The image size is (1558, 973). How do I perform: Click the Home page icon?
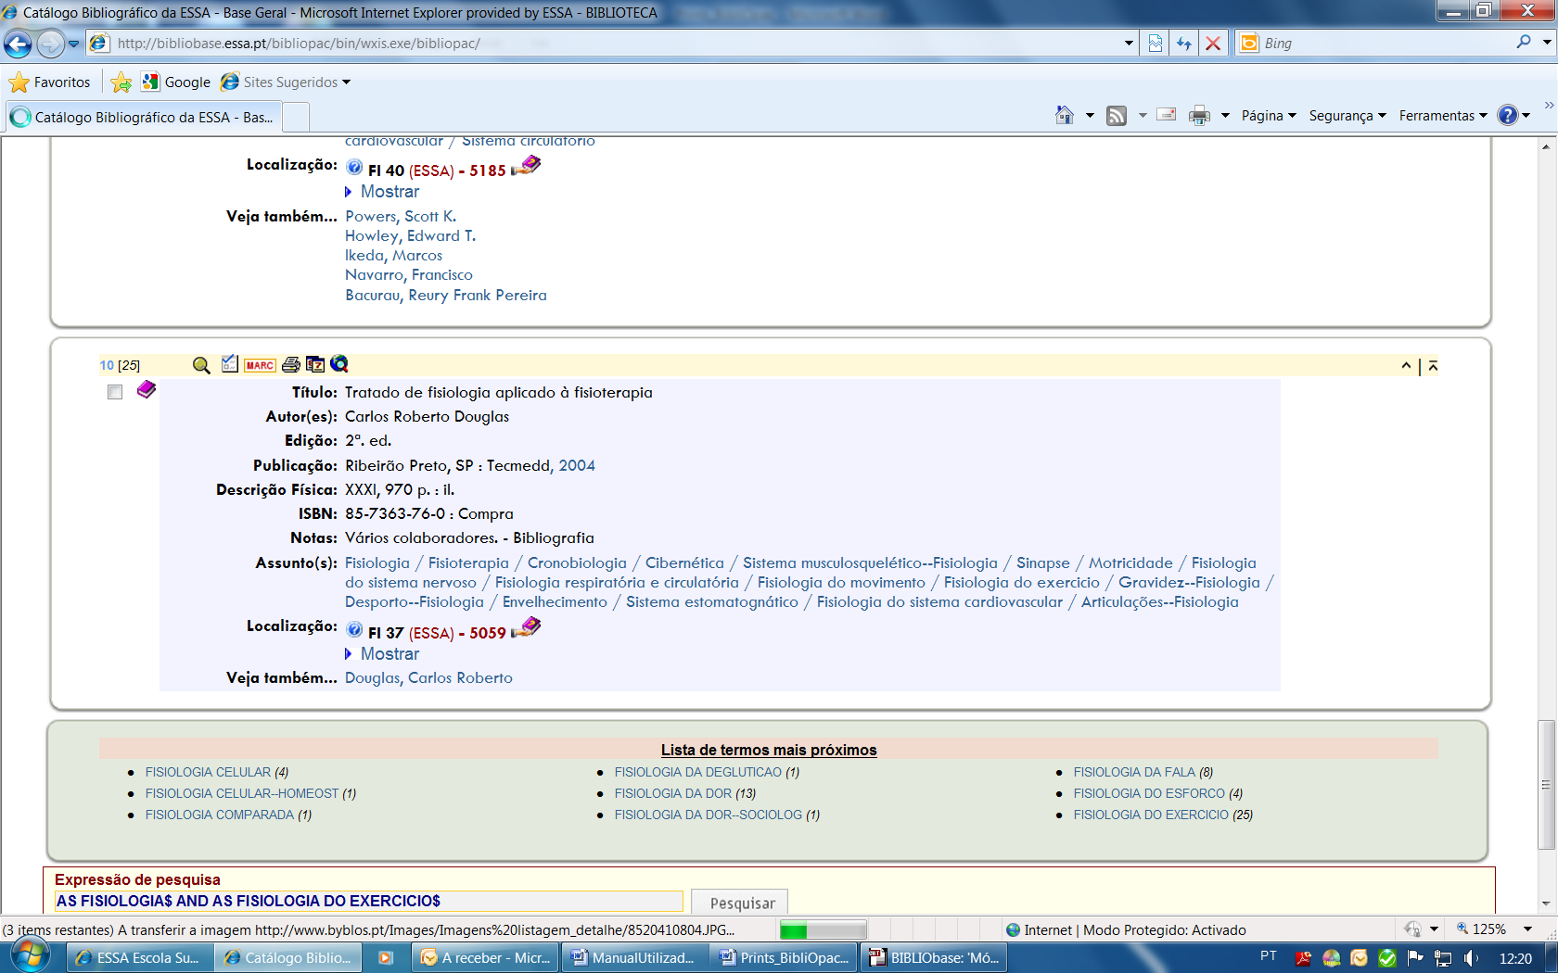click(x=1065, y=115)
